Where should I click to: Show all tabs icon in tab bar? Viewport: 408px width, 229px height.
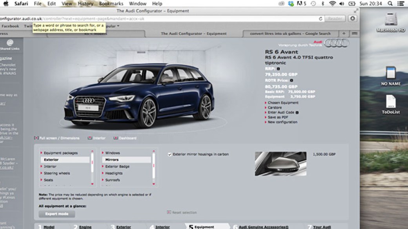pos(354,34)
